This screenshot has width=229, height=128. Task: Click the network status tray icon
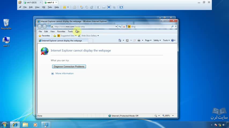[x=220, y=125]
